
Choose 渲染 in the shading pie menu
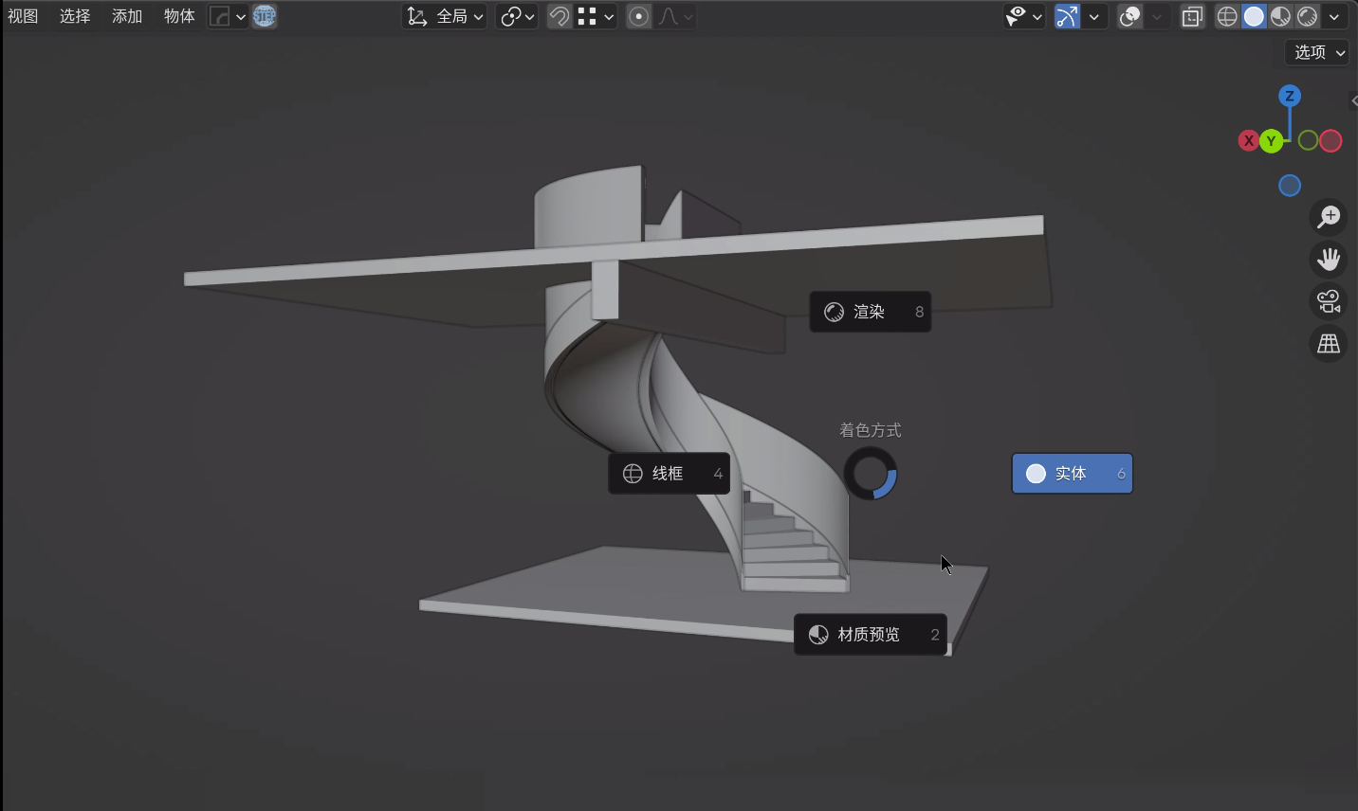pos(871,312)
